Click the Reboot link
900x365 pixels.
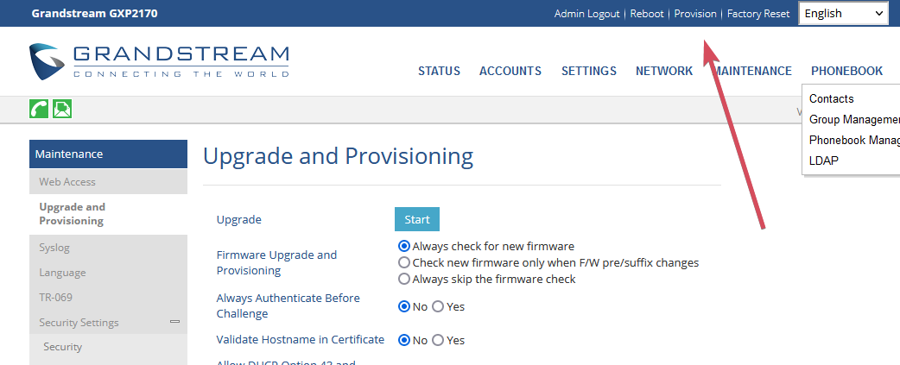point(647,14)
